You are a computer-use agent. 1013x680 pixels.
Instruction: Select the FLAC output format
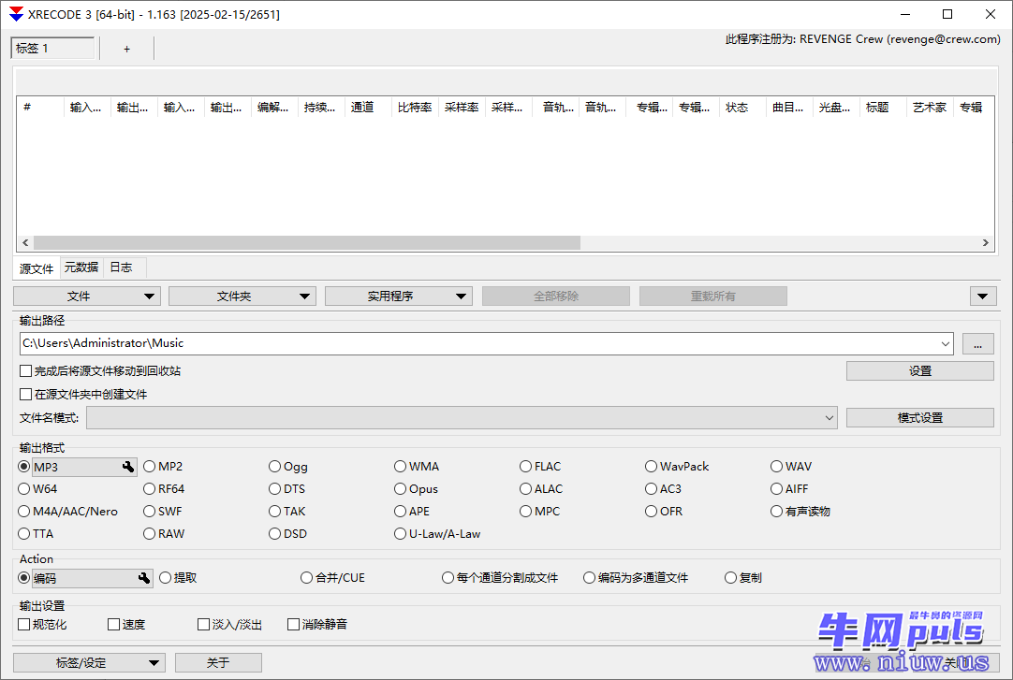[540, 467]
